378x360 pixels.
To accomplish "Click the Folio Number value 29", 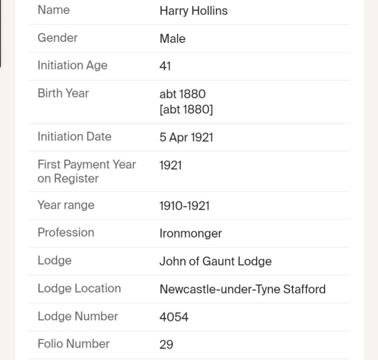I will 166,345.
